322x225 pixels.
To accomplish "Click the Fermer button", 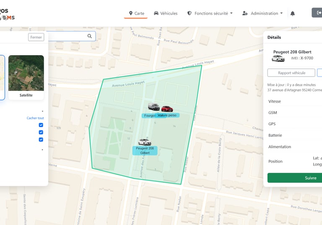I will (36, 37).
